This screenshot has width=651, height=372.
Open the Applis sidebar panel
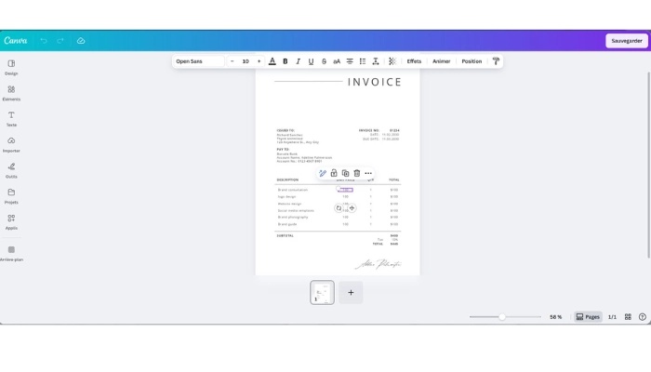coord(11,221)
